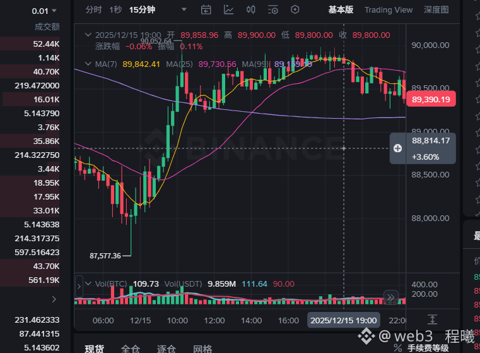Viewport: 480px width, 353px height.
Task: Select the 15分钟 interval
Action: point(142,10)
